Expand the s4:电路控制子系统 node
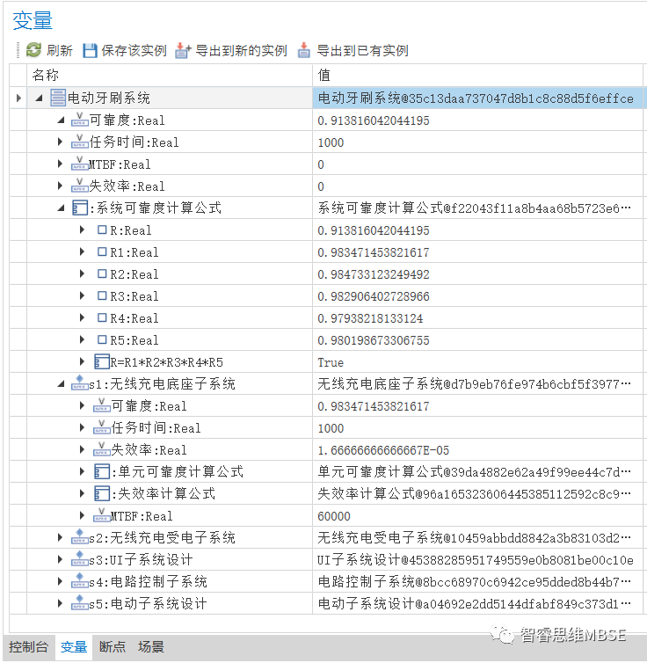This screenshot has height=663, width=647. [60, 581]
